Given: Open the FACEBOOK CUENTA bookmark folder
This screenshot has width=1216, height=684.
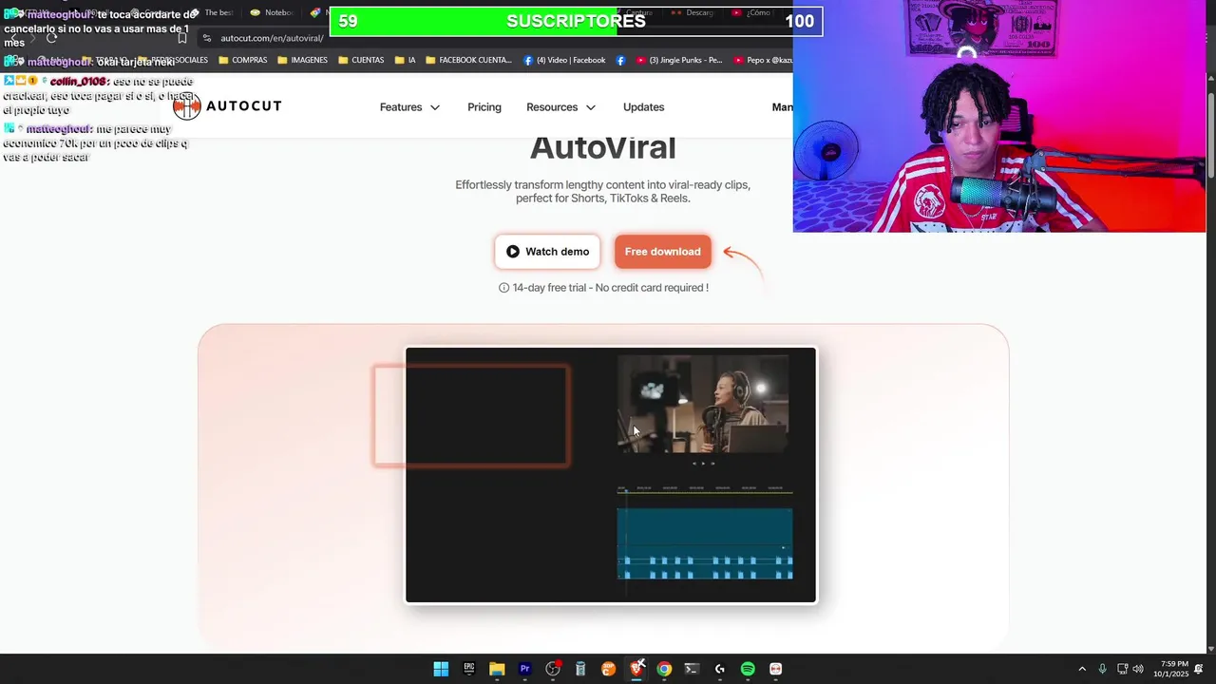Looking at the screenshot, I should point(468,60).
